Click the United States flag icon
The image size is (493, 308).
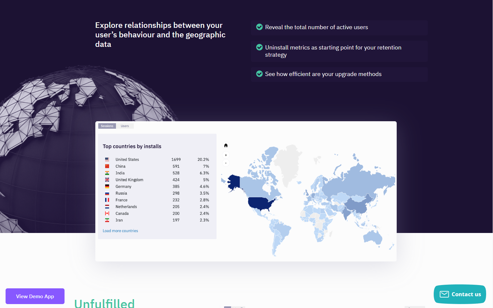pyautogui.click(x=107, y=159)
